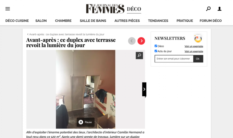
Task: View Actu du jour example link
Action: click(194, 51)
